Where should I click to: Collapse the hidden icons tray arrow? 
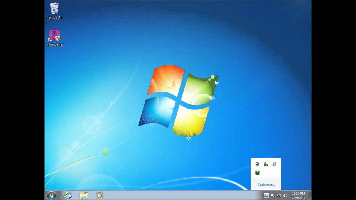266,196
